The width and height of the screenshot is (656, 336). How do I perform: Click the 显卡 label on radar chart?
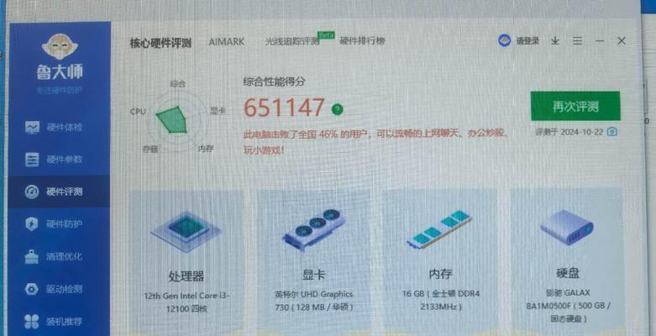[218, 111]
